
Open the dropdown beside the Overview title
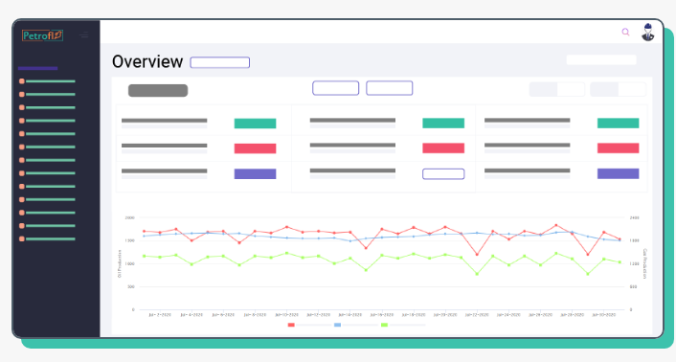[220, 62]
